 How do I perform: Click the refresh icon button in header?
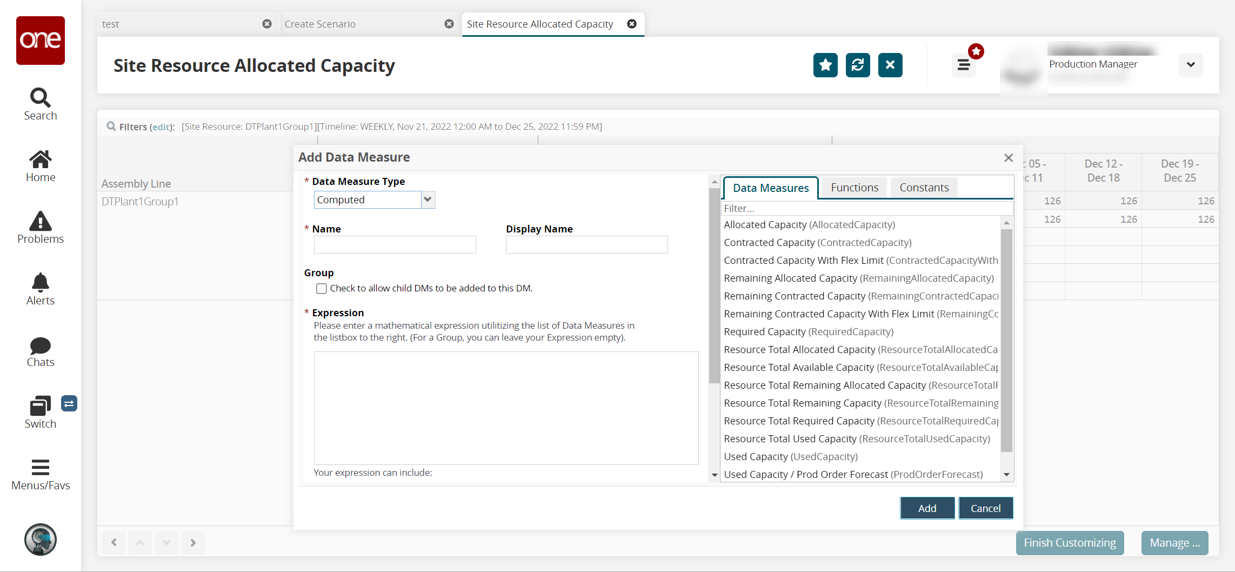click(x=857, y=65)
